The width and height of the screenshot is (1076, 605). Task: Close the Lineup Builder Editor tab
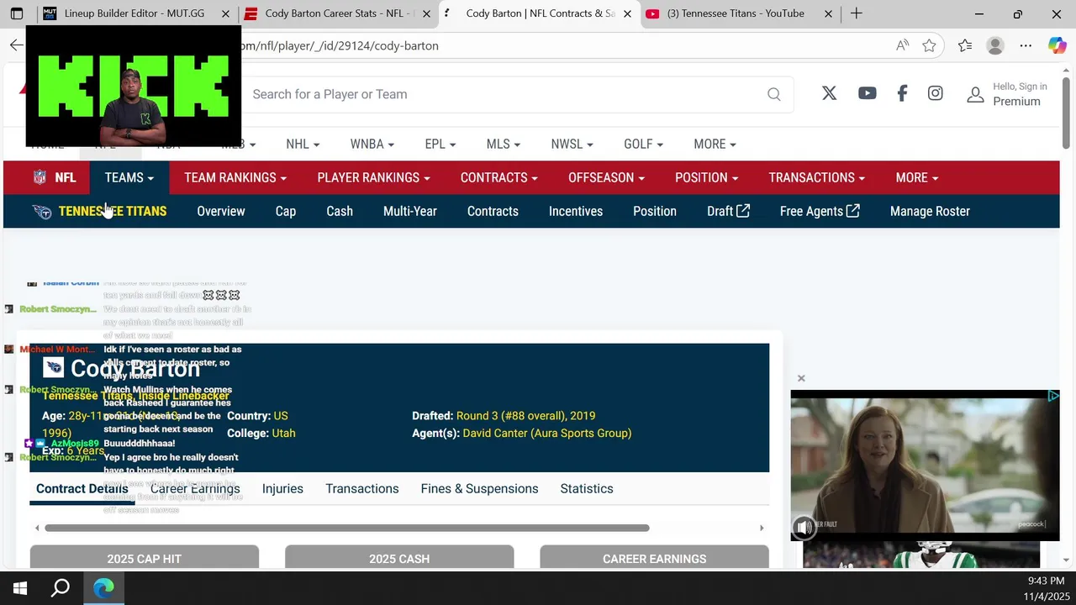tap(225, 13)
